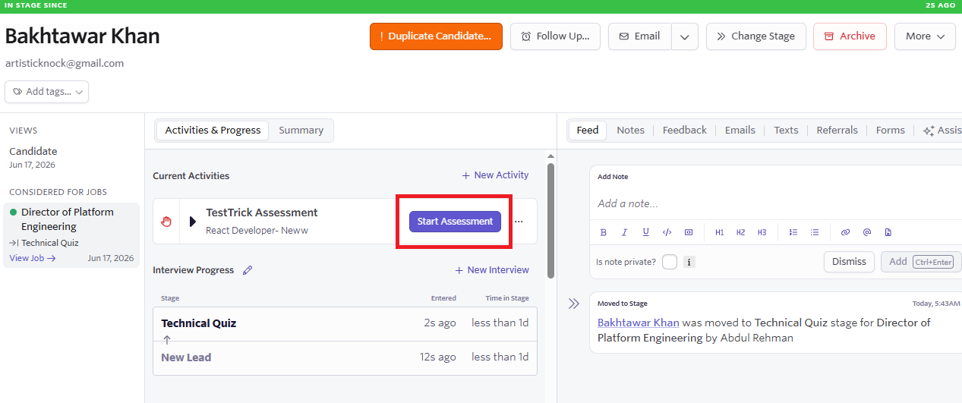Click the hand icon on TestTrick Assessment
The image size is (962, 403).
166,222
